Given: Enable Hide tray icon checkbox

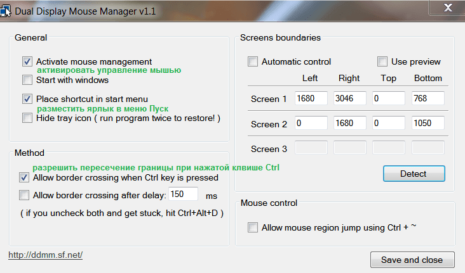Looking at the screenshot, I should click(x=27, y=118).
